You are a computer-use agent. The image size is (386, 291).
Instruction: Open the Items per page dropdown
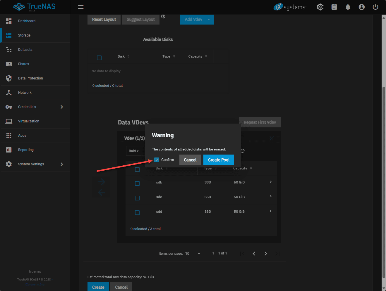[199, 254]
